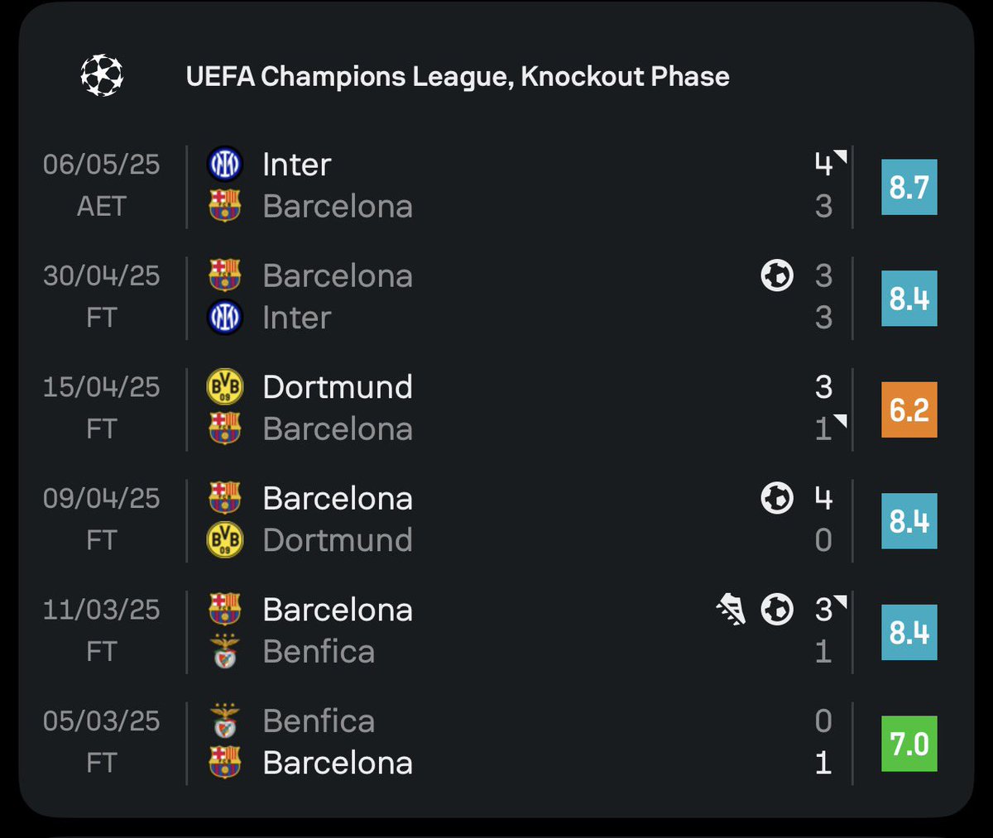Open the UEFA Champions League logo icon
Screen dimensions: 993x838
click(102, 75)
